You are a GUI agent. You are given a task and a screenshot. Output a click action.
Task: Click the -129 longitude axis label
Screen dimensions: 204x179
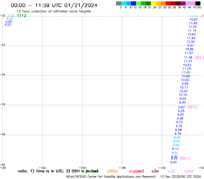click(x=82, y=168)
